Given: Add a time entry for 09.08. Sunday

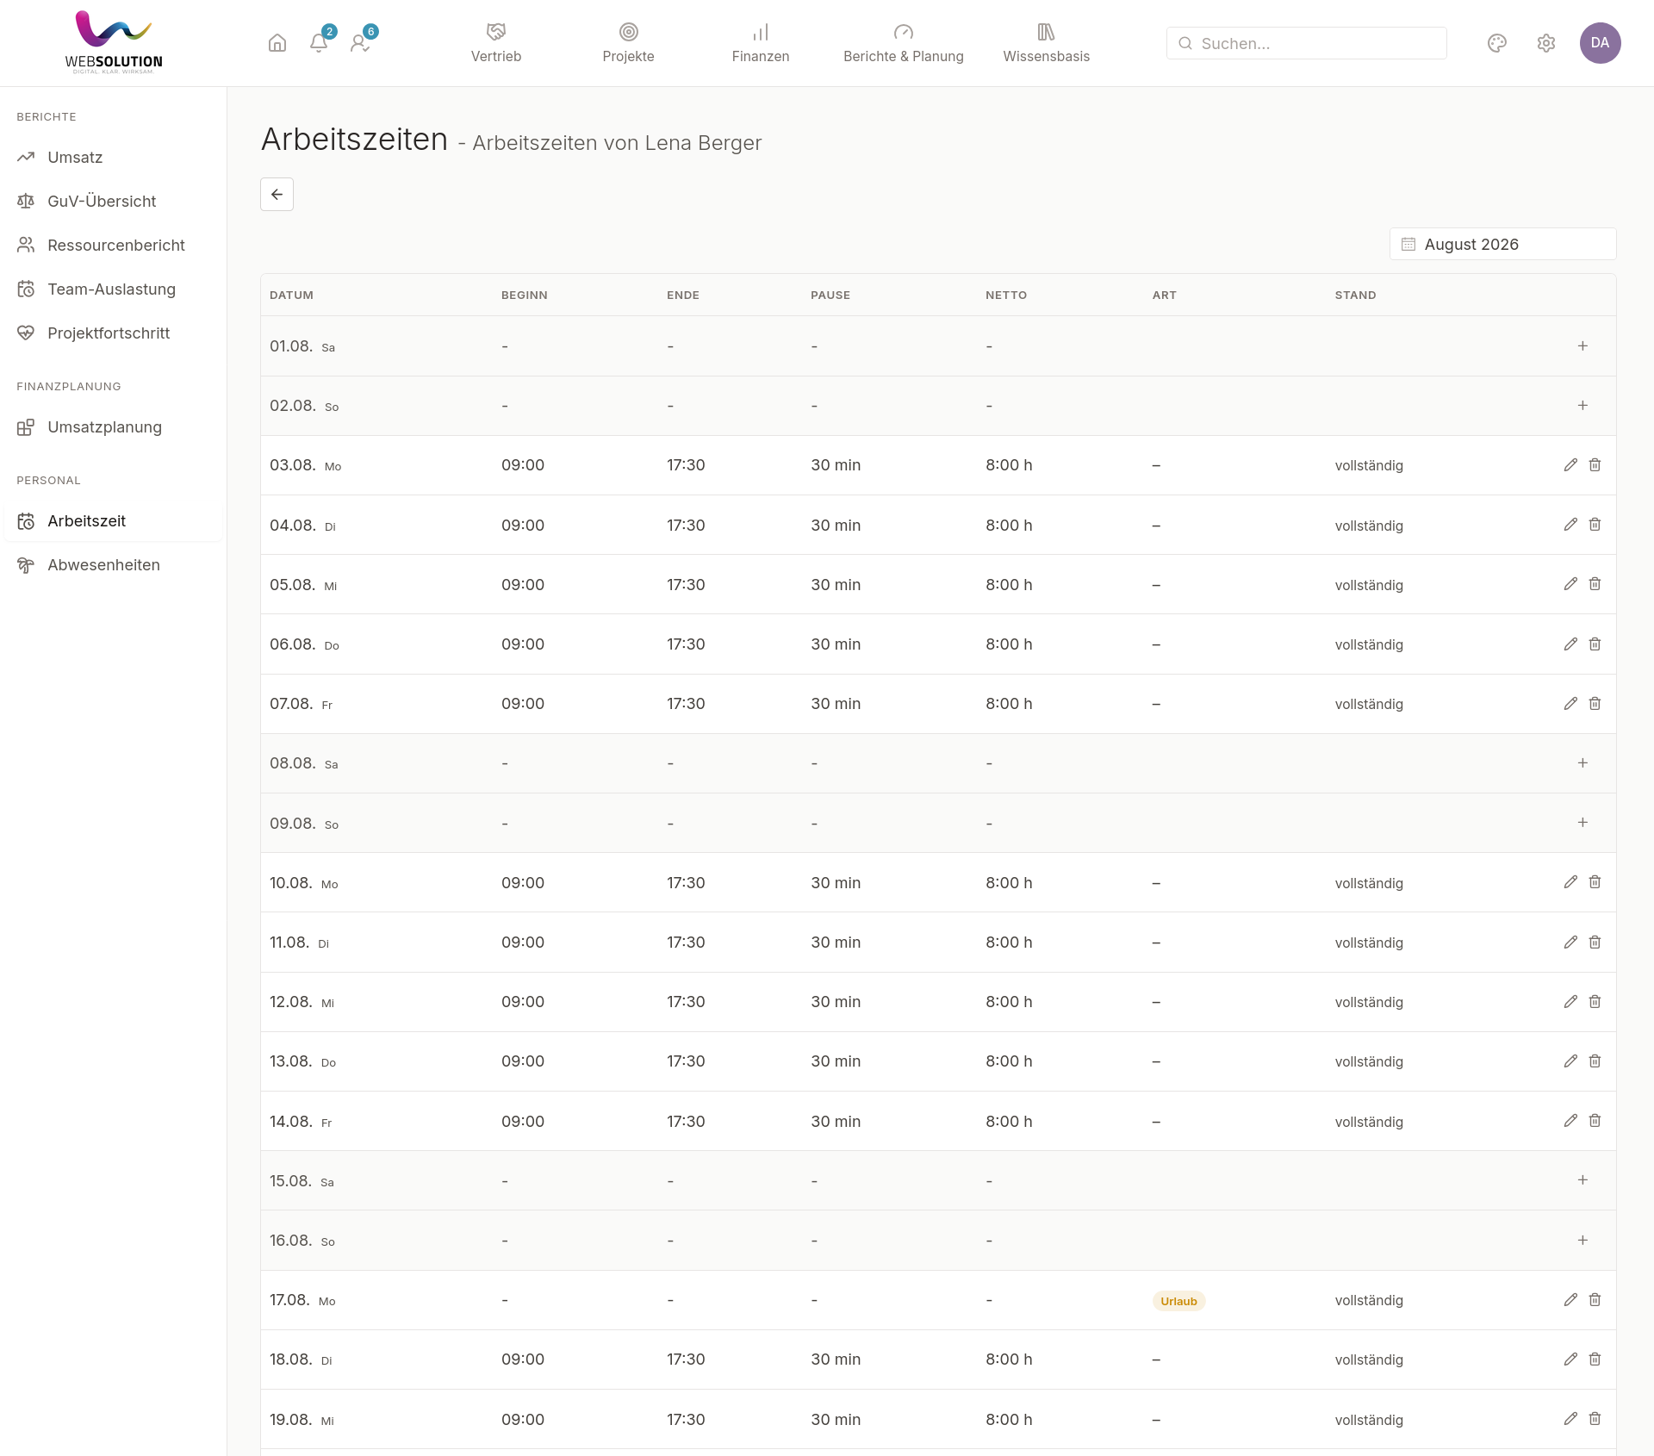Looking at the screenshot, I should 1582,823.
